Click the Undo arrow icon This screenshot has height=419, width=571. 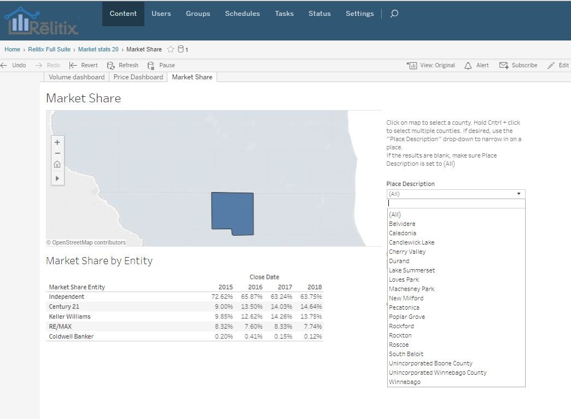click(4, 65)
